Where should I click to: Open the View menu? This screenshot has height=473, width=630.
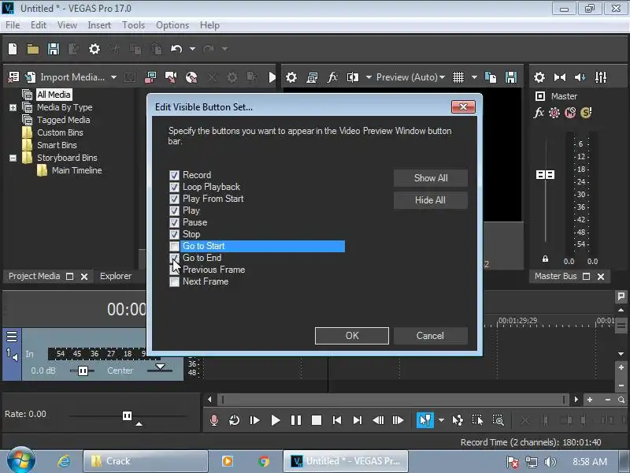pyautogui.click(x=67, y=25)
